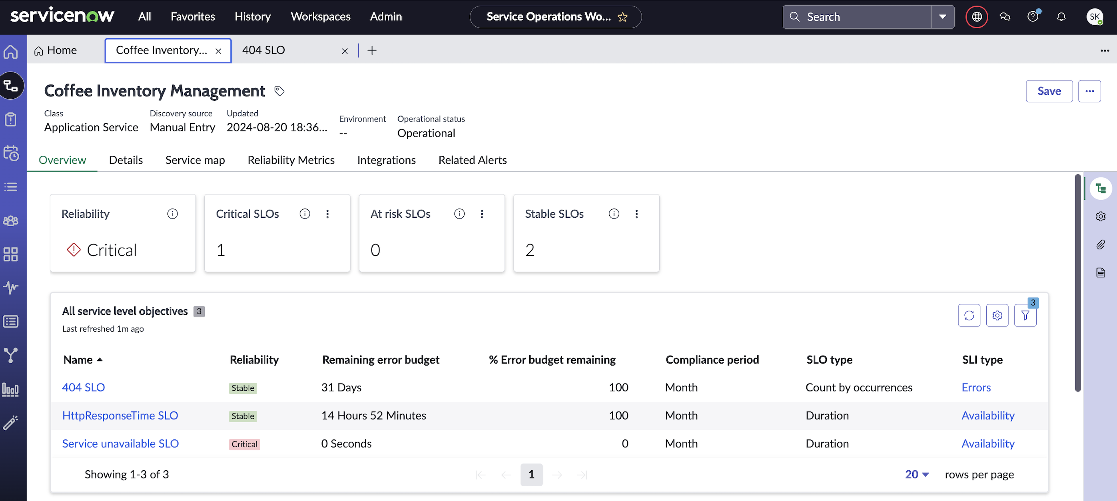Click the vertical scrollbar of content area
The image size is (1117, 501).
(x=1077, y=283)
